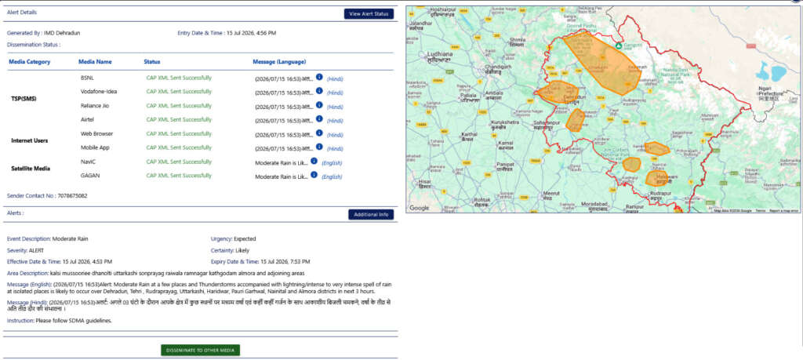Viewport: 803px width, 360px height.
Task: Click the Status column header
Action: click(x=152, y=62)
